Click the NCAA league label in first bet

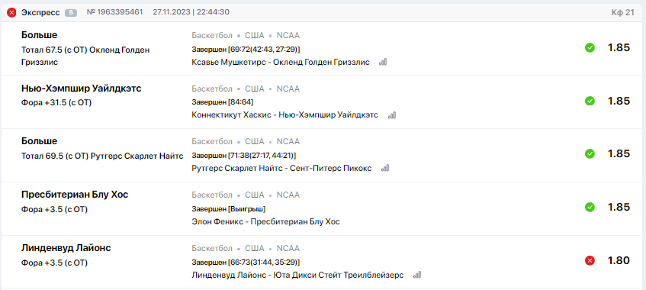click(288, 35)
